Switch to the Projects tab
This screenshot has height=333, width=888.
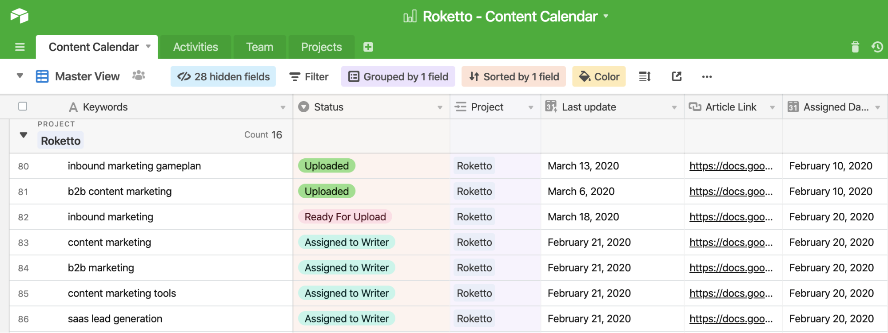click(321, 47)
